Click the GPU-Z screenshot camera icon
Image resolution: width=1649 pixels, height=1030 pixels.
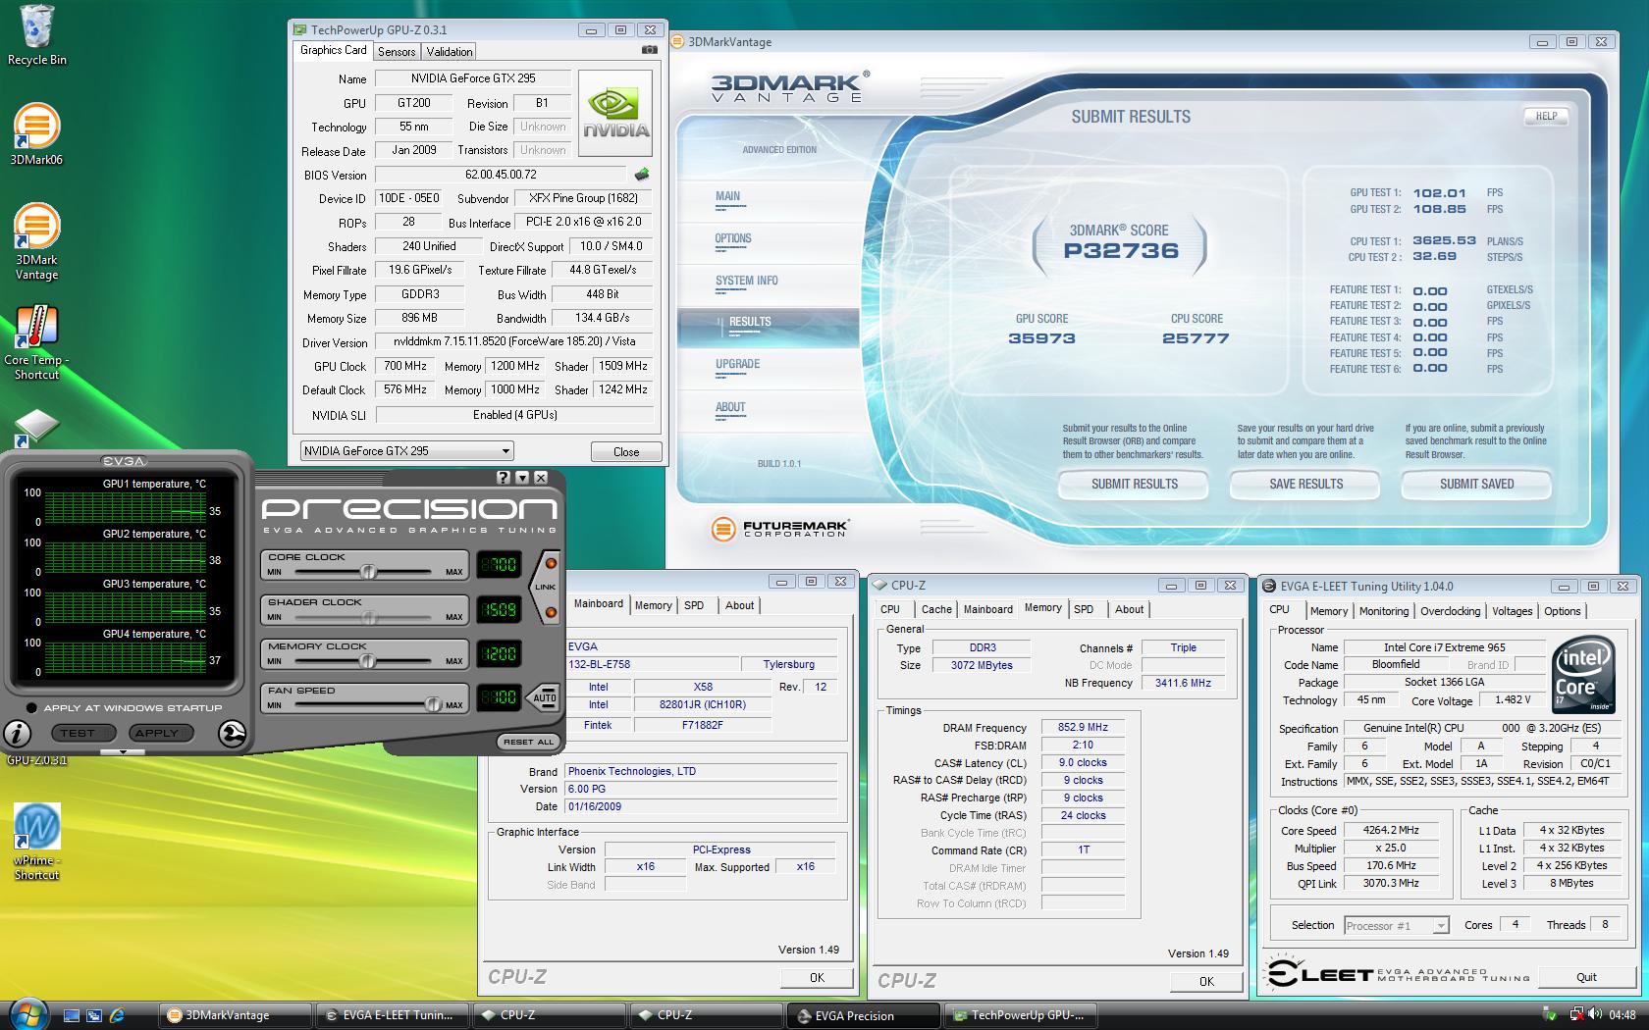649,50
